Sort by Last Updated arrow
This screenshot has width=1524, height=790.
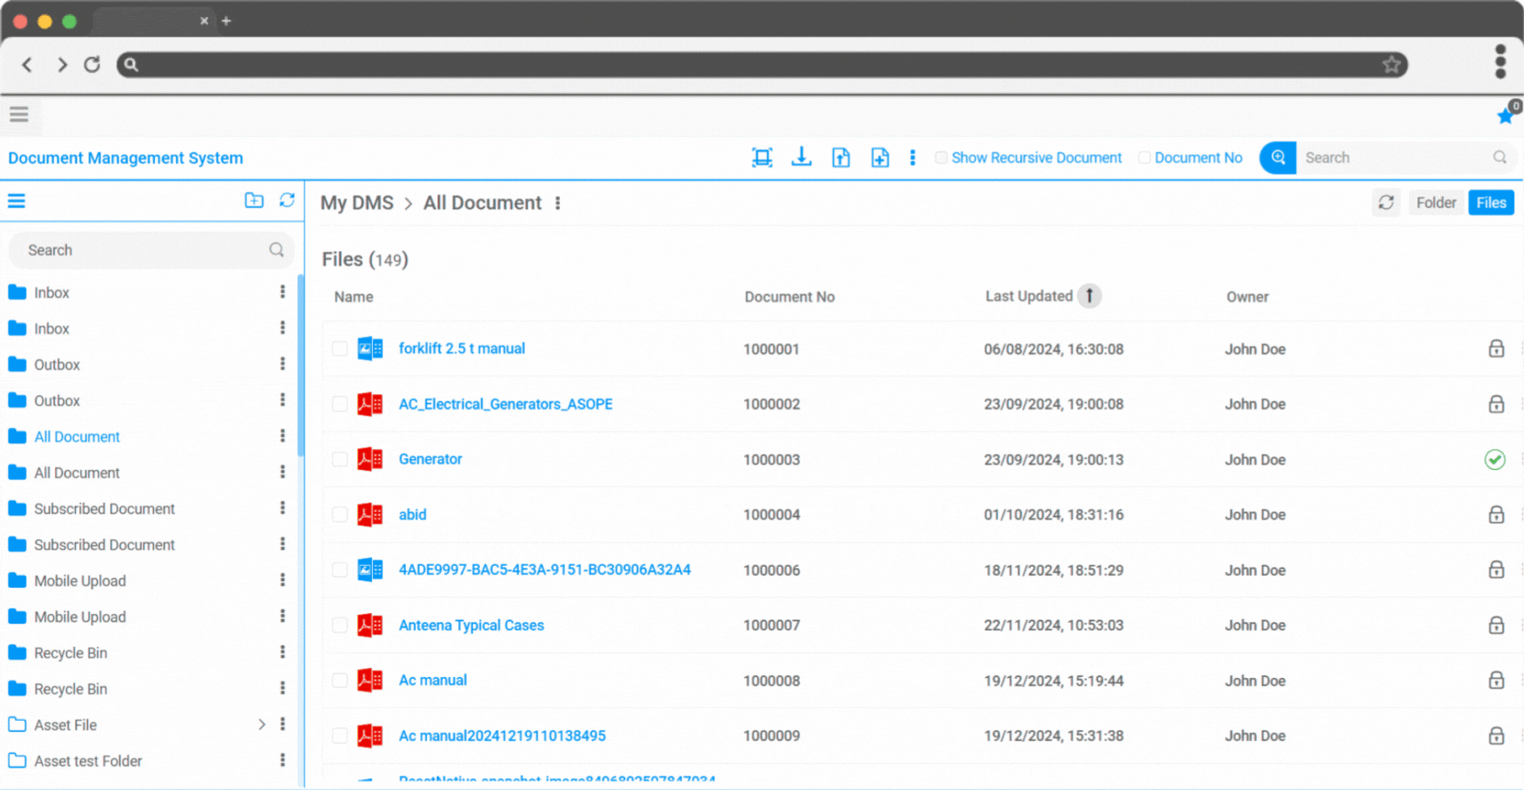(1089, 296)
